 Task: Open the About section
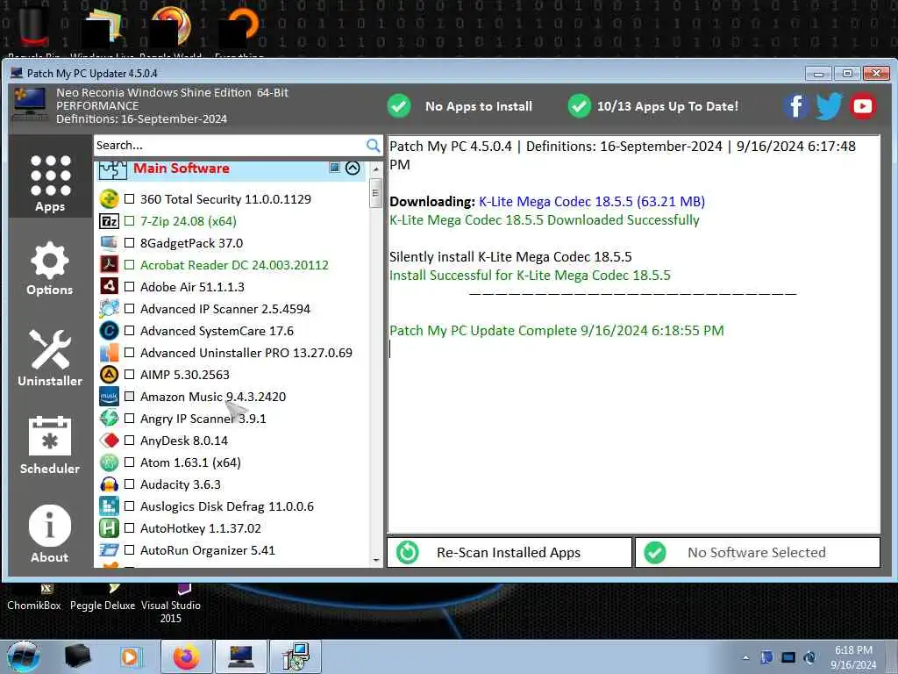[50, 533]
